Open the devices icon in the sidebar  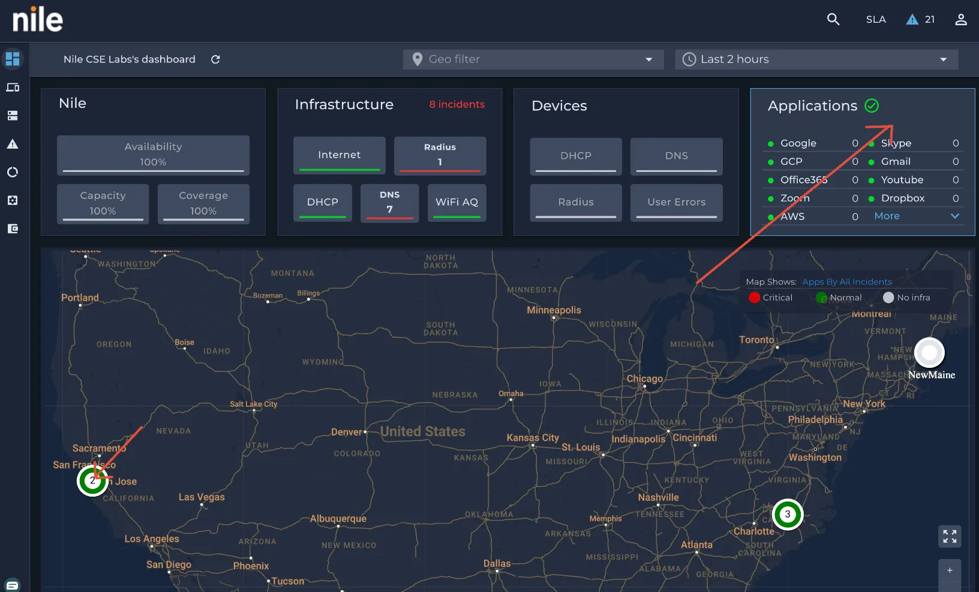(x=13, y=87)
